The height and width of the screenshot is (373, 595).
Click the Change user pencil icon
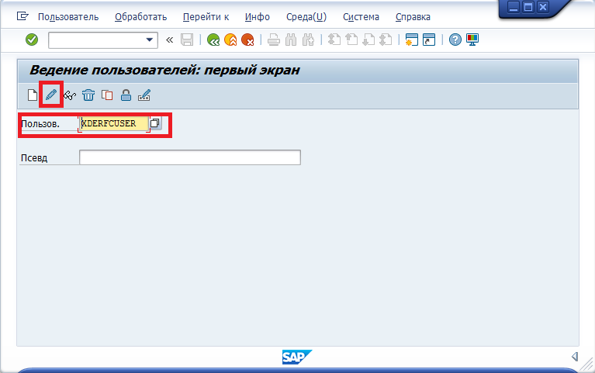coord(51,95)
